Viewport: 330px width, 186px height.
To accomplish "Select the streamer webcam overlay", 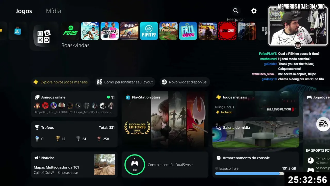I will point(298,26).
